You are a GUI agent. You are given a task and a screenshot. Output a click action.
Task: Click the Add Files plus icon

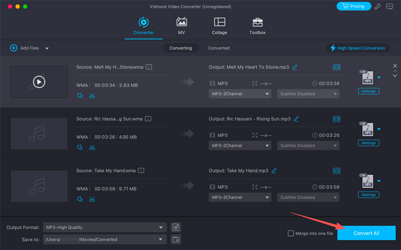point(14,48)
